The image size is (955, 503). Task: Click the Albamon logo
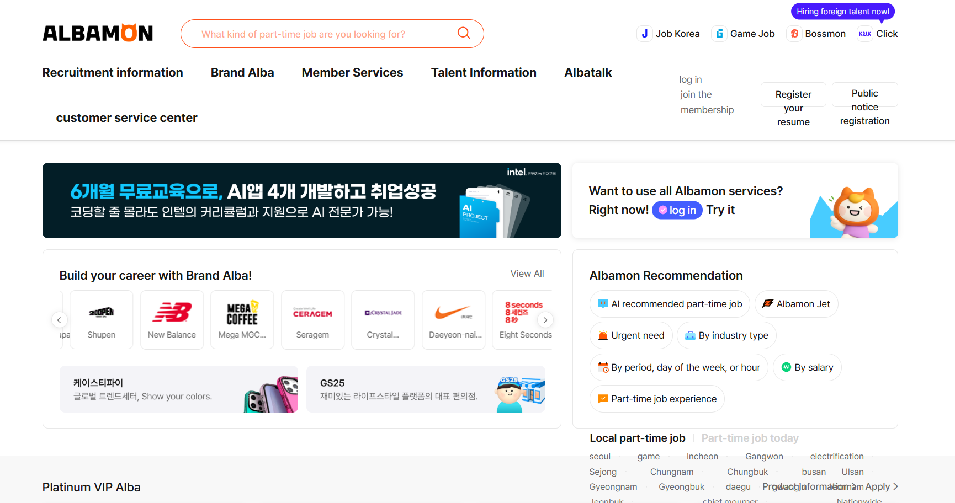[x=98, y=33]
